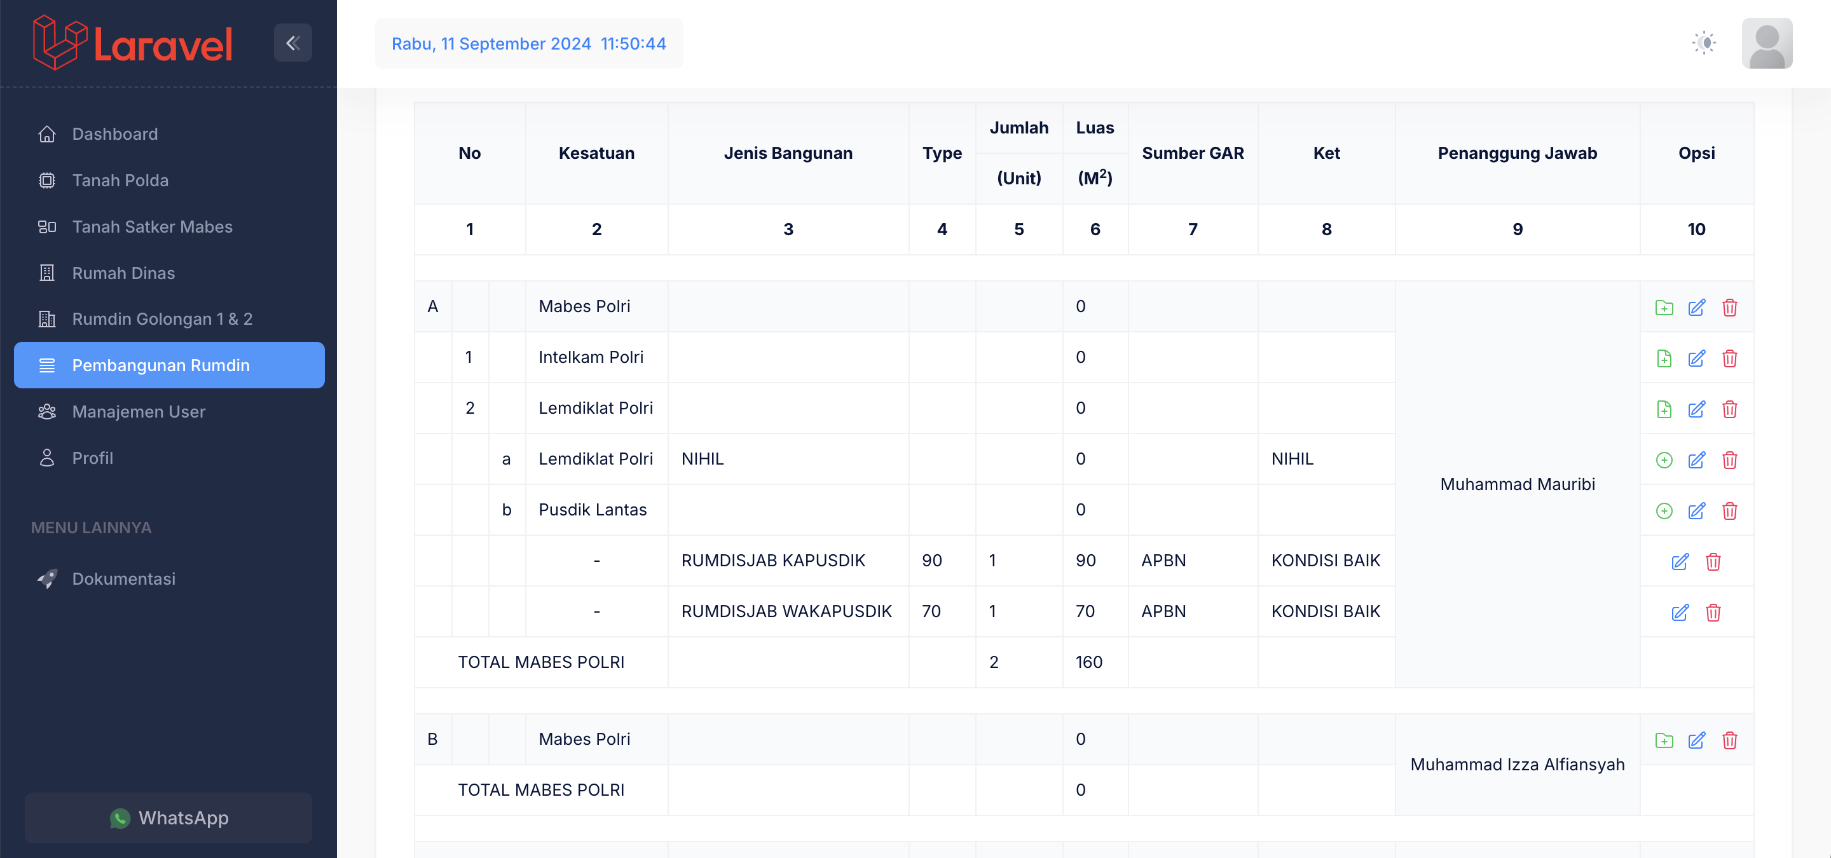Screen dimensions: 1831x858
Task: Click the green plus-circle icon for Pusdik Lantas
Action: pos(1663,512)
